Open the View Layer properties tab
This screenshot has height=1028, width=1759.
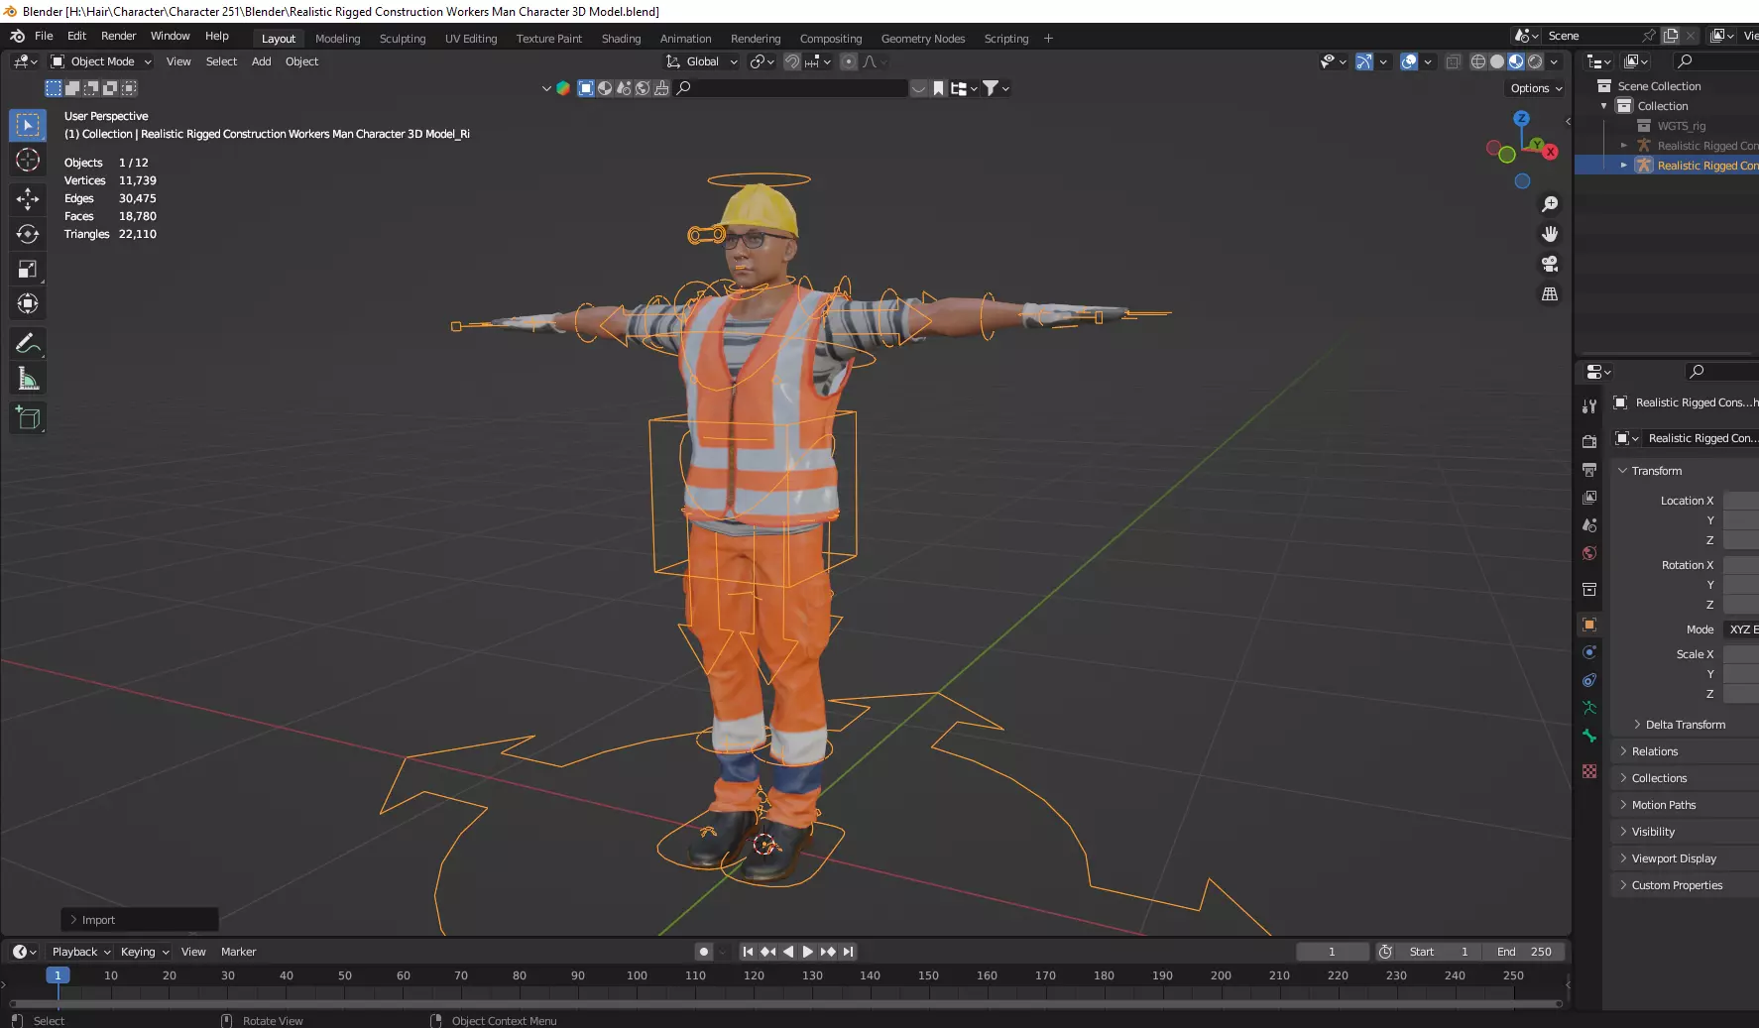1589,497
